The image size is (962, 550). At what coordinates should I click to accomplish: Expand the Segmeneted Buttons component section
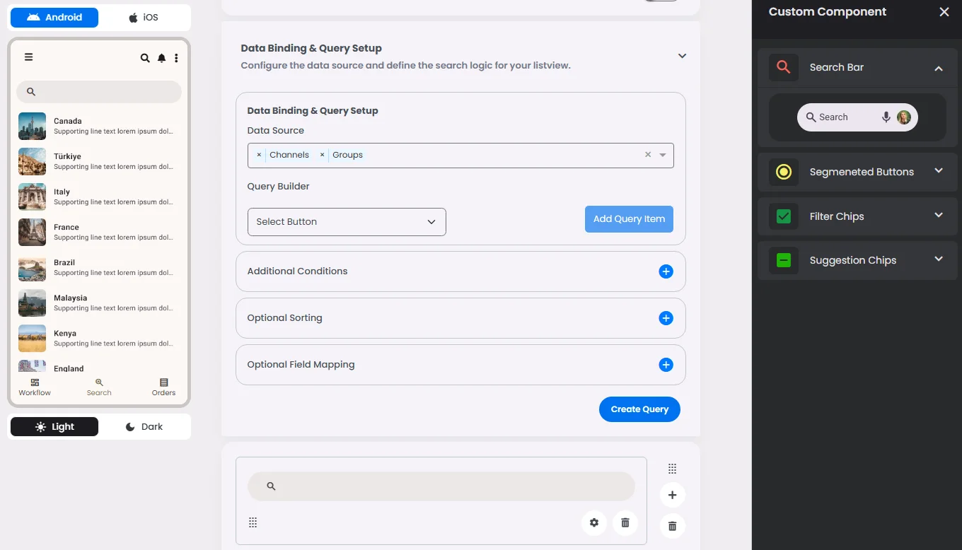point(939,171)
